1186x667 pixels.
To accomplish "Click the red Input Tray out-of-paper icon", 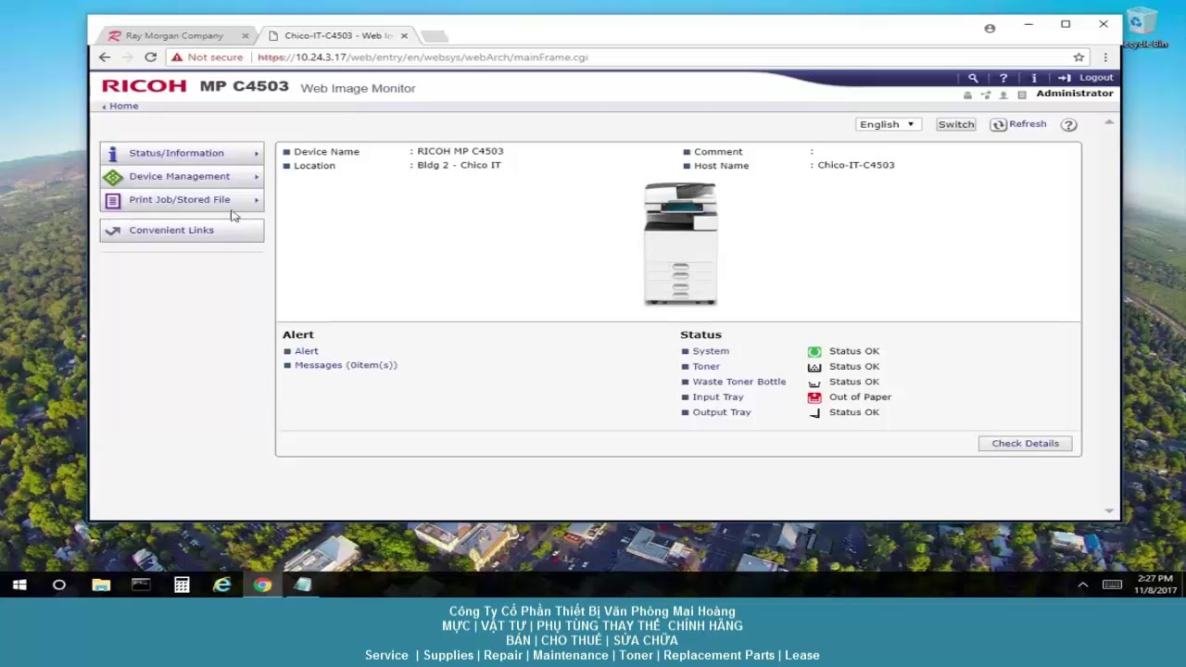I will pos(814,397).
